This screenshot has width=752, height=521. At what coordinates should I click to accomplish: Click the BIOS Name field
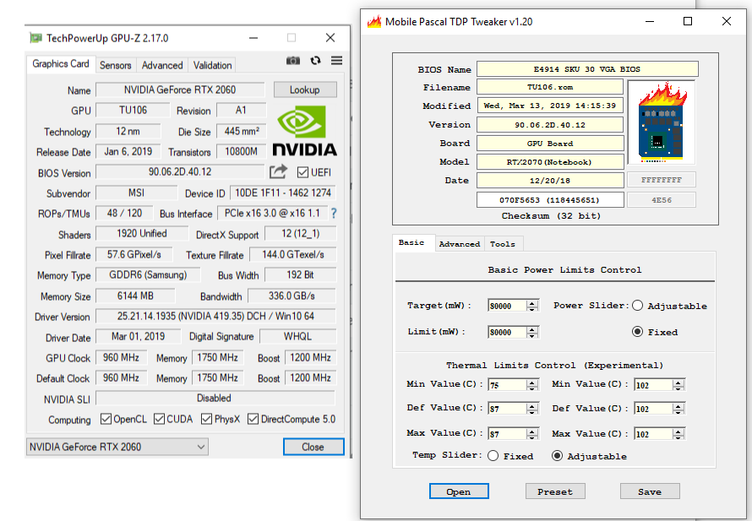pos(587,69)
